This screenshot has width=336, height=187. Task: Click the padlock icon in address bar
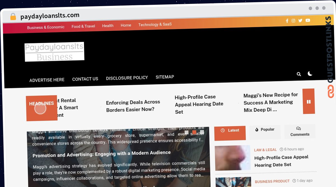[13, 17]
